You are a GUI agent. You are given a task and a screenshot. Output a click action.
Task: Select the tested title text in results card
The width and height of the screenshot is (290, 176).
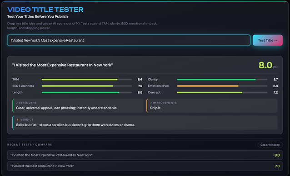click(63, 65)
